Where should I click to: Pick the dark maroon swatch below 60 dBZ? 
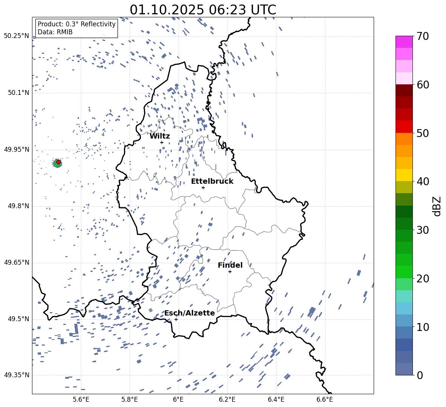pyautogui.click(x=404, y=90)
